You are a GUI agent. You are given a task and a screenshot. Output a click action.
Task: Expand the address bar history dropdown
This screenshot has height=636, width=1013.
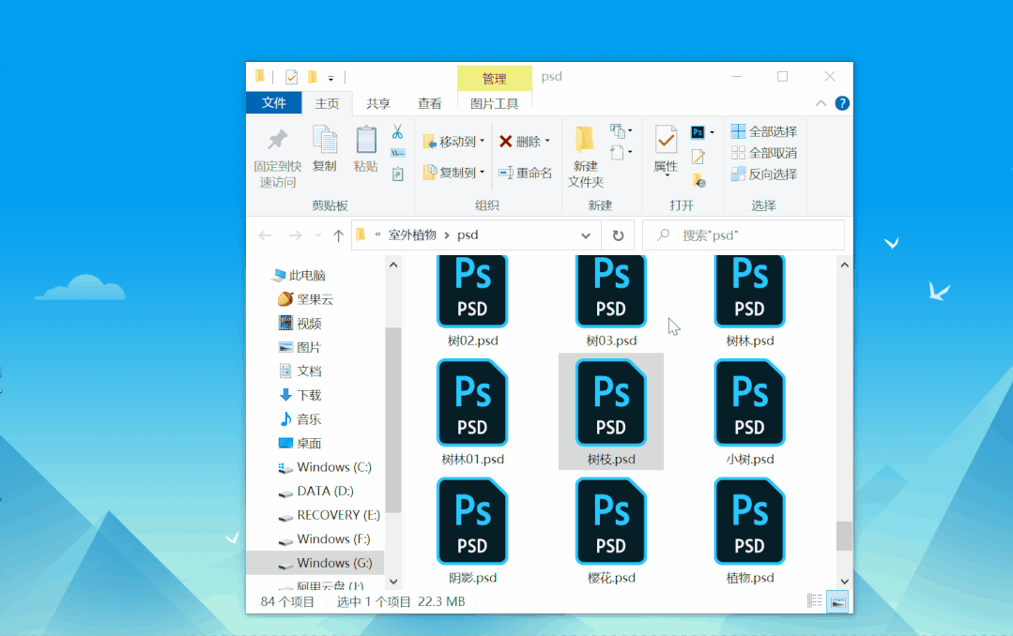585,235
